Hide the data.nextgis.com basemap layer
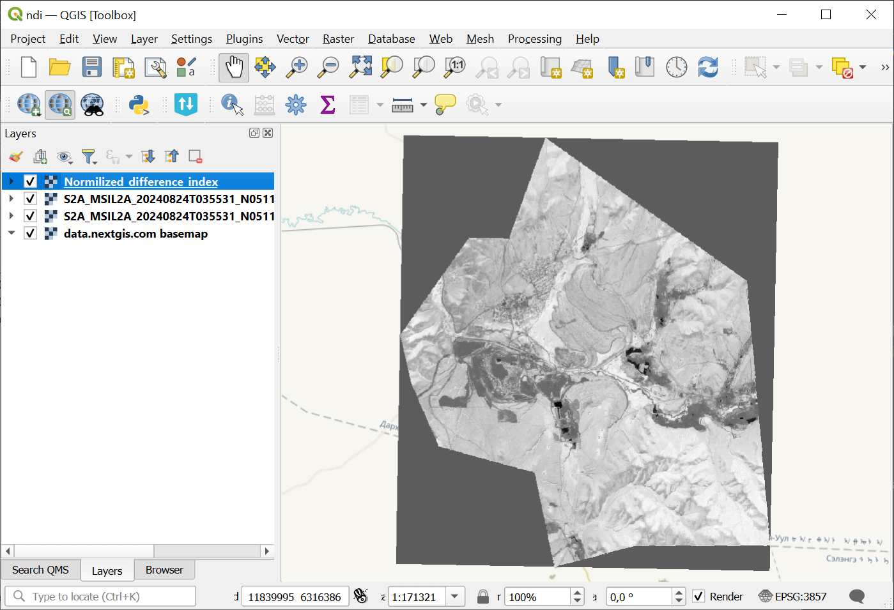The width and height of the screenshot is (894, 610). click(30, 233)
